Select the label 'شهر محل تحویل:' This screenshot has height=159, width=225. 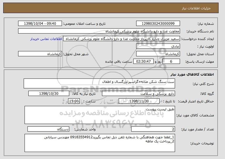click(76, 54)
